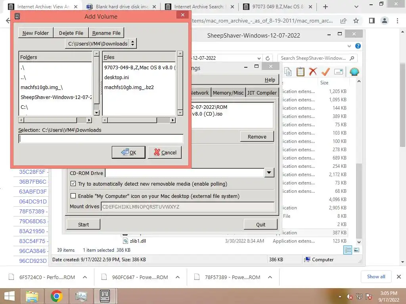
Task: Click the Folders column header
Action: [55, 57]
